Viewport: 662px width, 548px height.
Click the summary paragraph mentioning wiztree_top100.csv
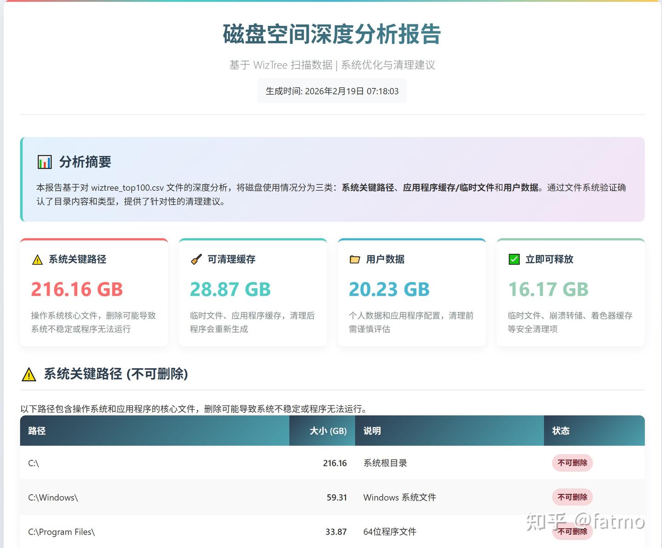[331, 194]
